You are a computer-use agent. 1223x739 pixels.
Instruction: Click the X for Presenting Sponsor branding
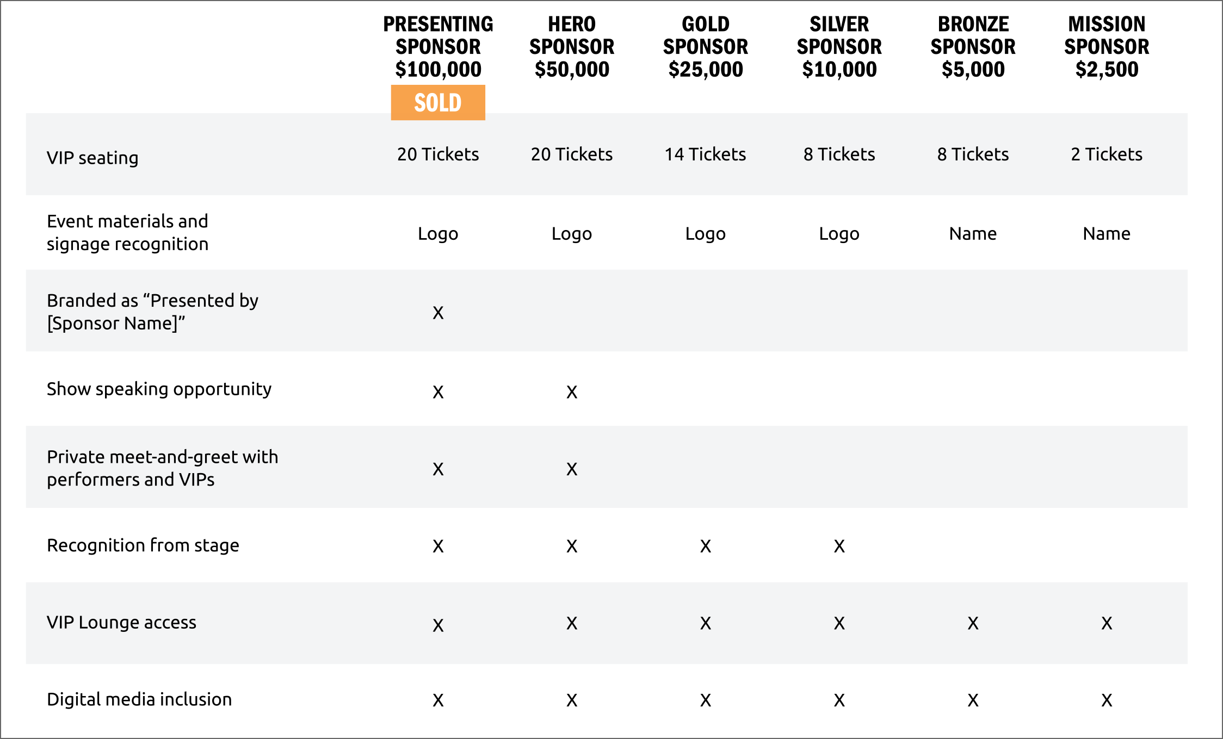[438, 313]
